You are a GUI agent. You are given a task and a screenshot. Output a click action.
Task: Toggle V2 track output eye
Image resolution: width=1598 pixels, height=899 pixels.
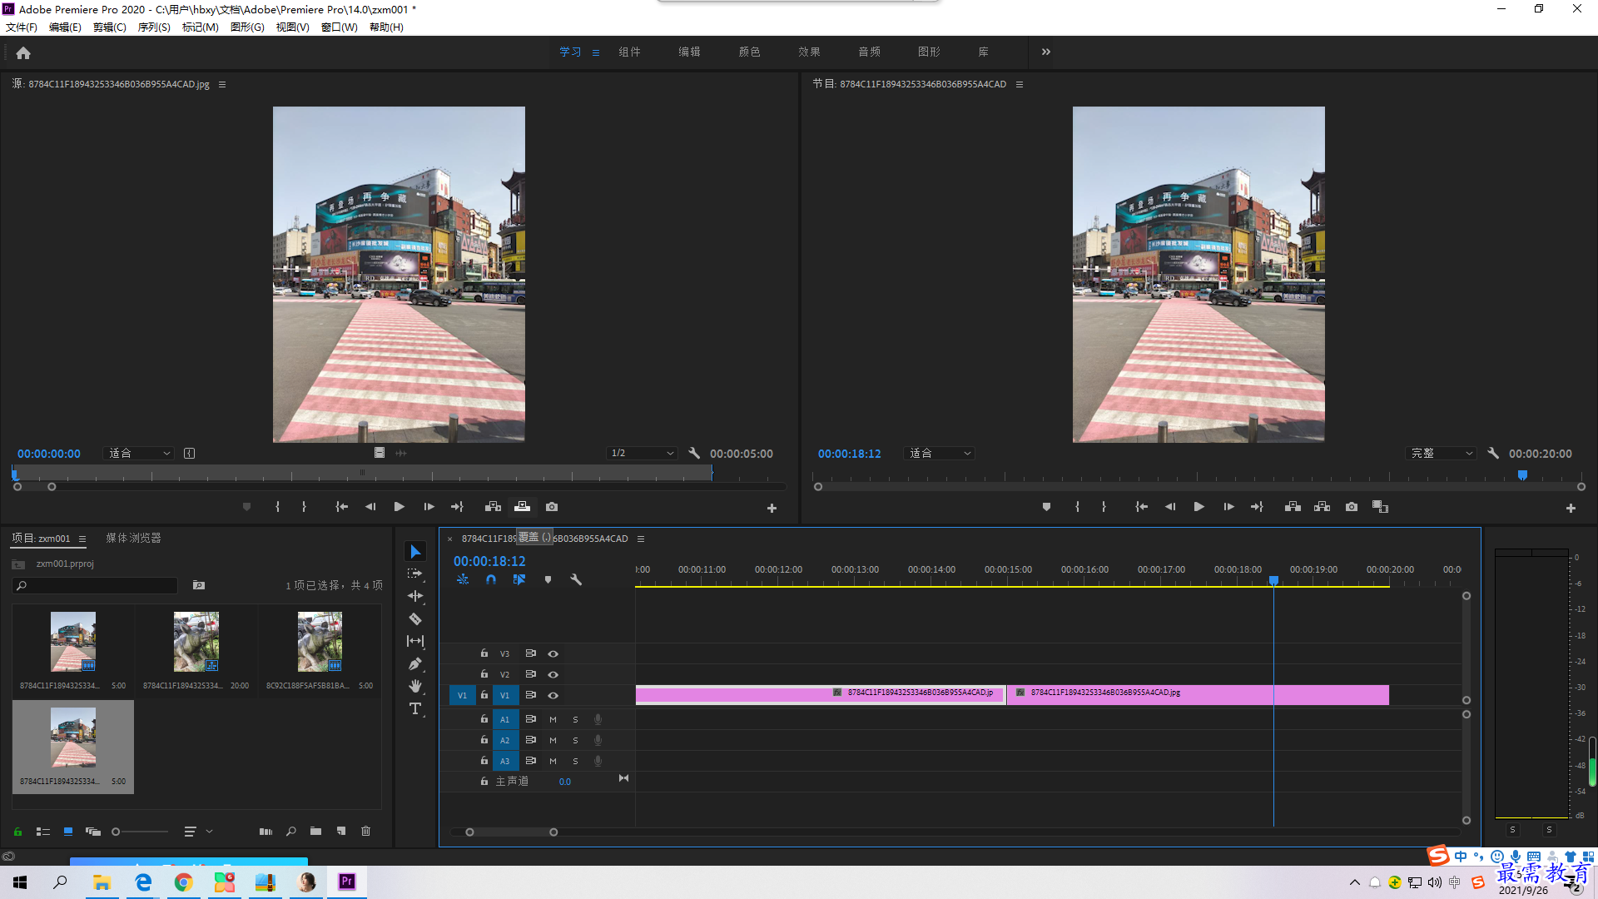tap(553, 674)
